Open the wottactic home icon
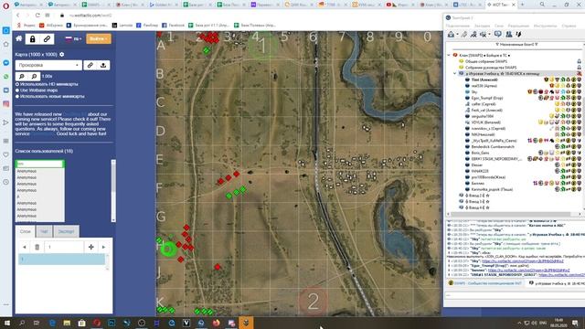 (18, 38)
